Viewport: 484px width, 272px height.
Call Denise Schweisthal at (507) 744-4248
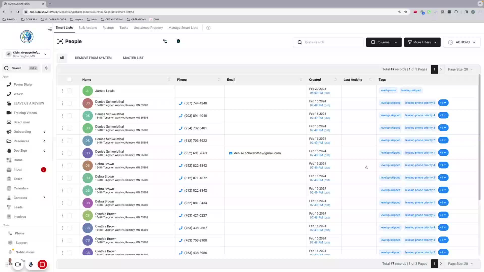click(x=195, y=103)
